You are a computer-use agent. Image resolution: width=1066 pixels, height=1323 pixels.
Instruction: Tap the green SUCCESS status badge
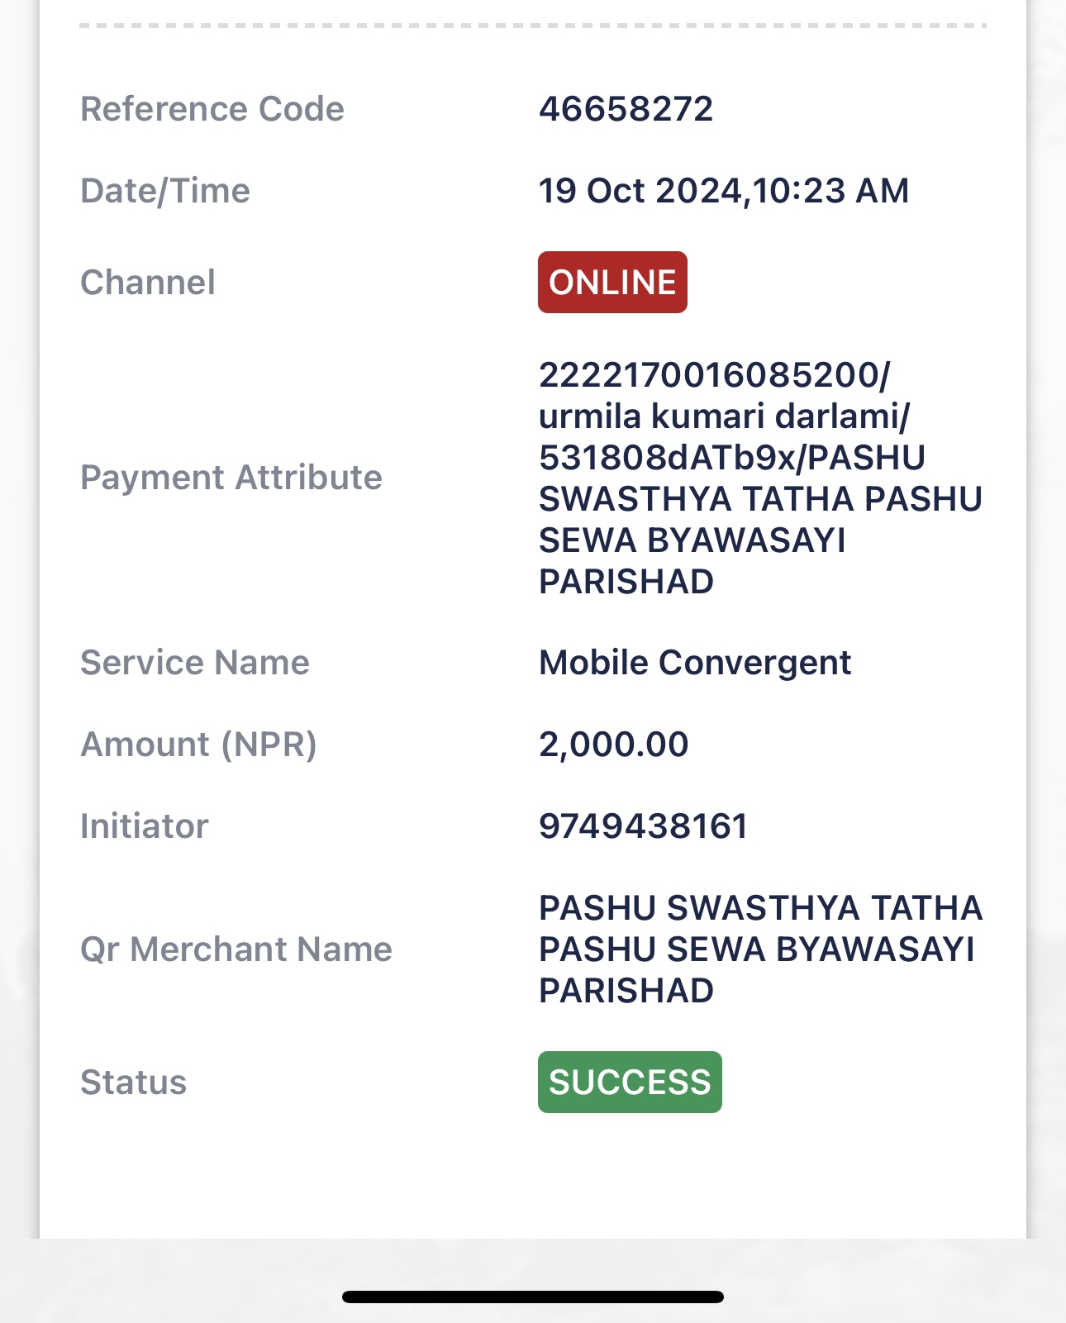(x=630, y=1083)
